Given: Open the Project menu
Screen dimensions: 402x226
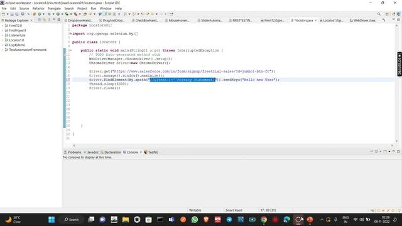Looking at the screenshot, I should click(82, 8).
